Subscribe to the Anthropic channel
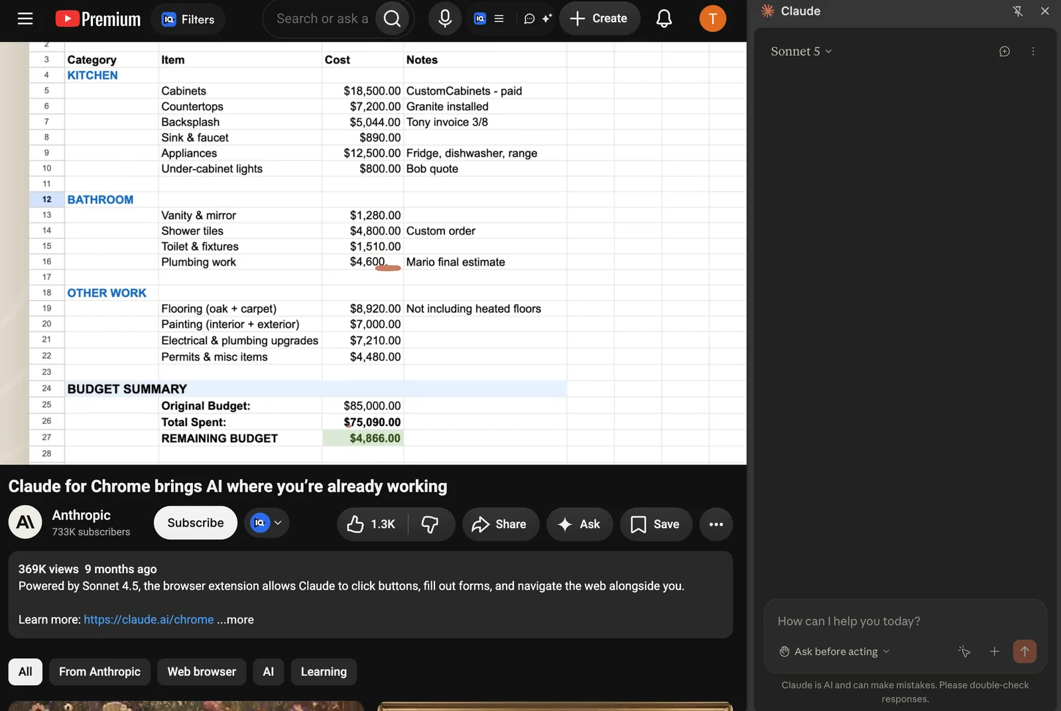 click(196, 523)
